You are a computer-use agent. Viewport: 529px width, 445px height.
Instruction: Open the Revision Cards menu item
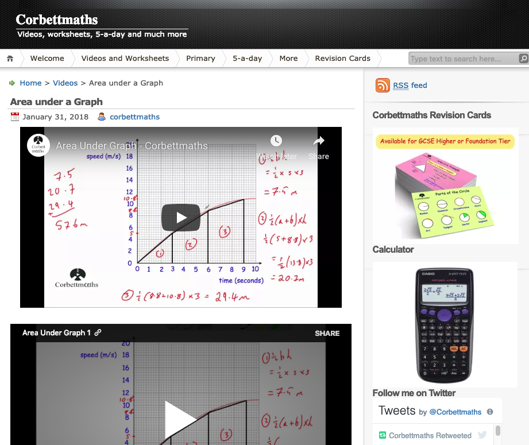point(342,58)
